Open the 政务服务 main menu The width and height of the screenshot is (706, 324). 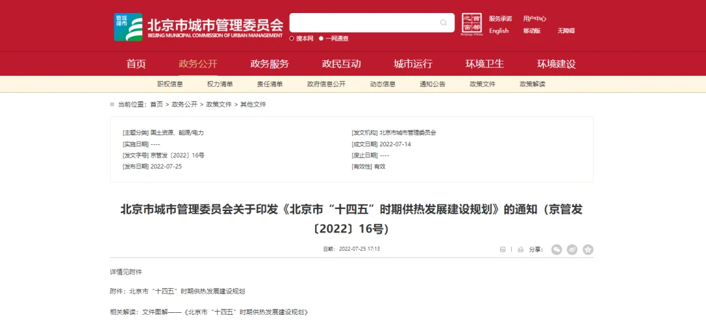(269, 64)
